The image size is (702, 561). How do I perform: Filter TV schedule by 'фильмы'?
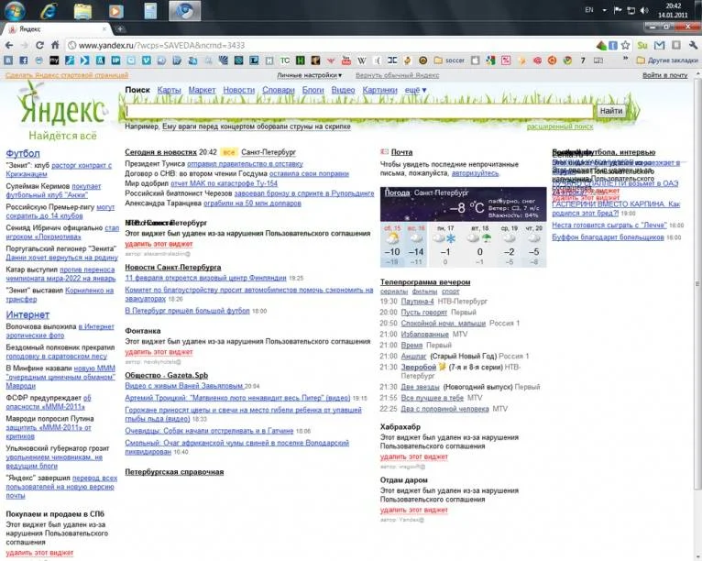tap(424, 291)
